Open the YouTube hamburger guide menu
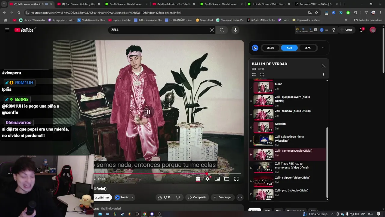 (7, 30)
